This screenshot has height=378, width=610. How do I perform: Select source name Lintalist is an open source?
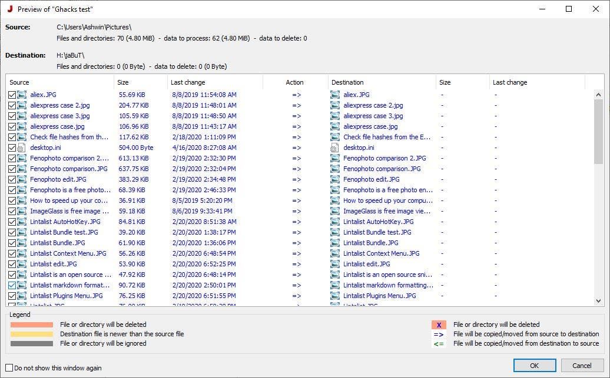coord(70,275)
